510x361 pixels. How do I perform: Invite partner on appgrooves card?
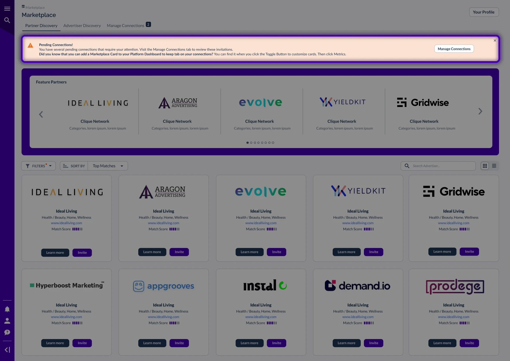tap(179, 343)
